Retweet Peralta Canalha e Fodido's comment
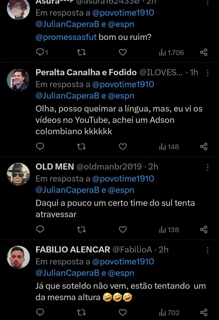 click(x=81, y=146)
